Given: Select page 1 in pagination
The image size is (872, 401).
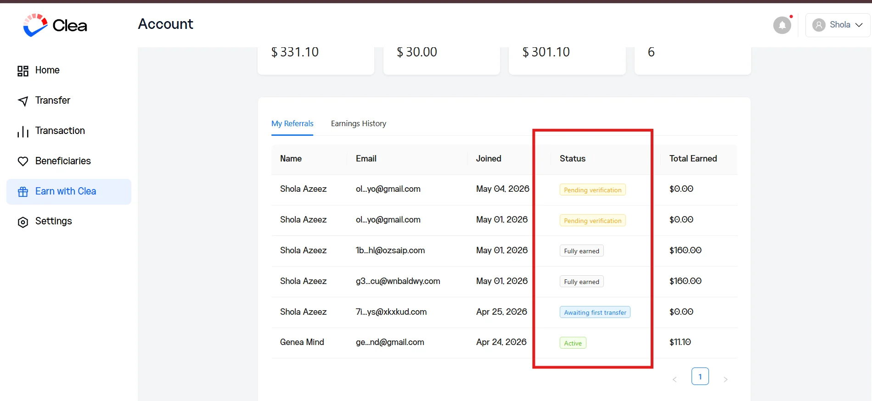Looking at the screenshot, I should coord(700,377).
